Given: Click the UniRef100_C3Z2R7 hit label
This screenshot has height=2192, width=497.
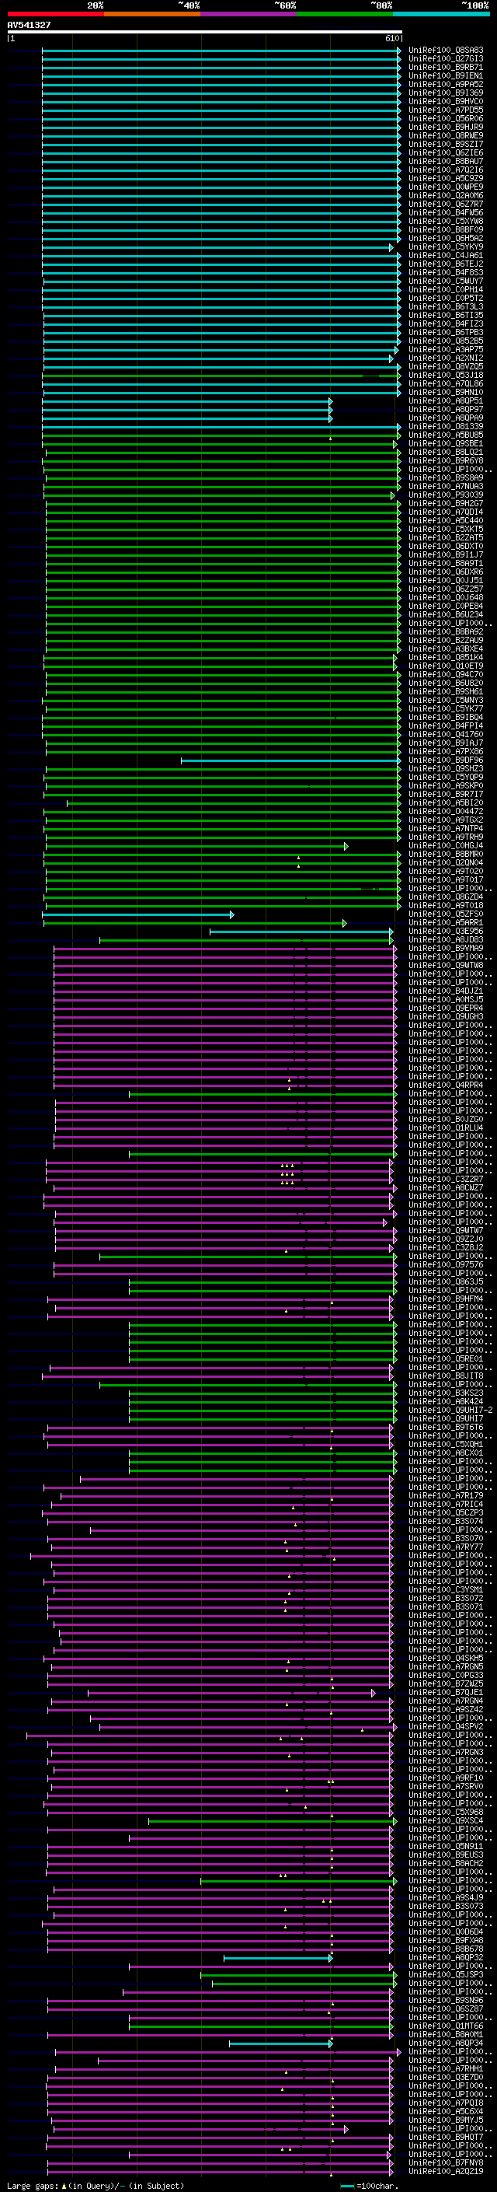Looking at the screenshot, I should [446, 1180].
